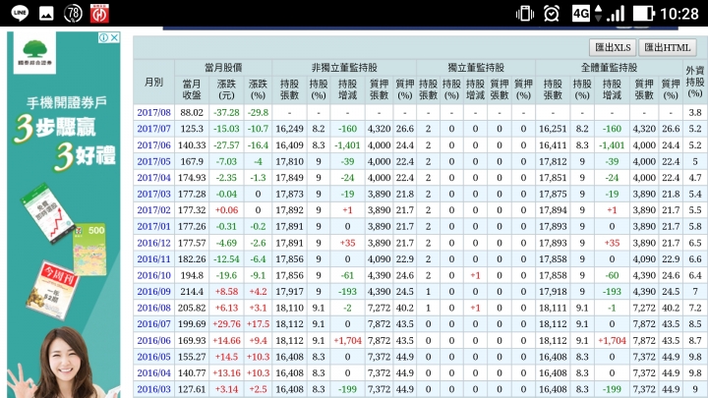Open the 2017/02 month link

pos(154,210)
